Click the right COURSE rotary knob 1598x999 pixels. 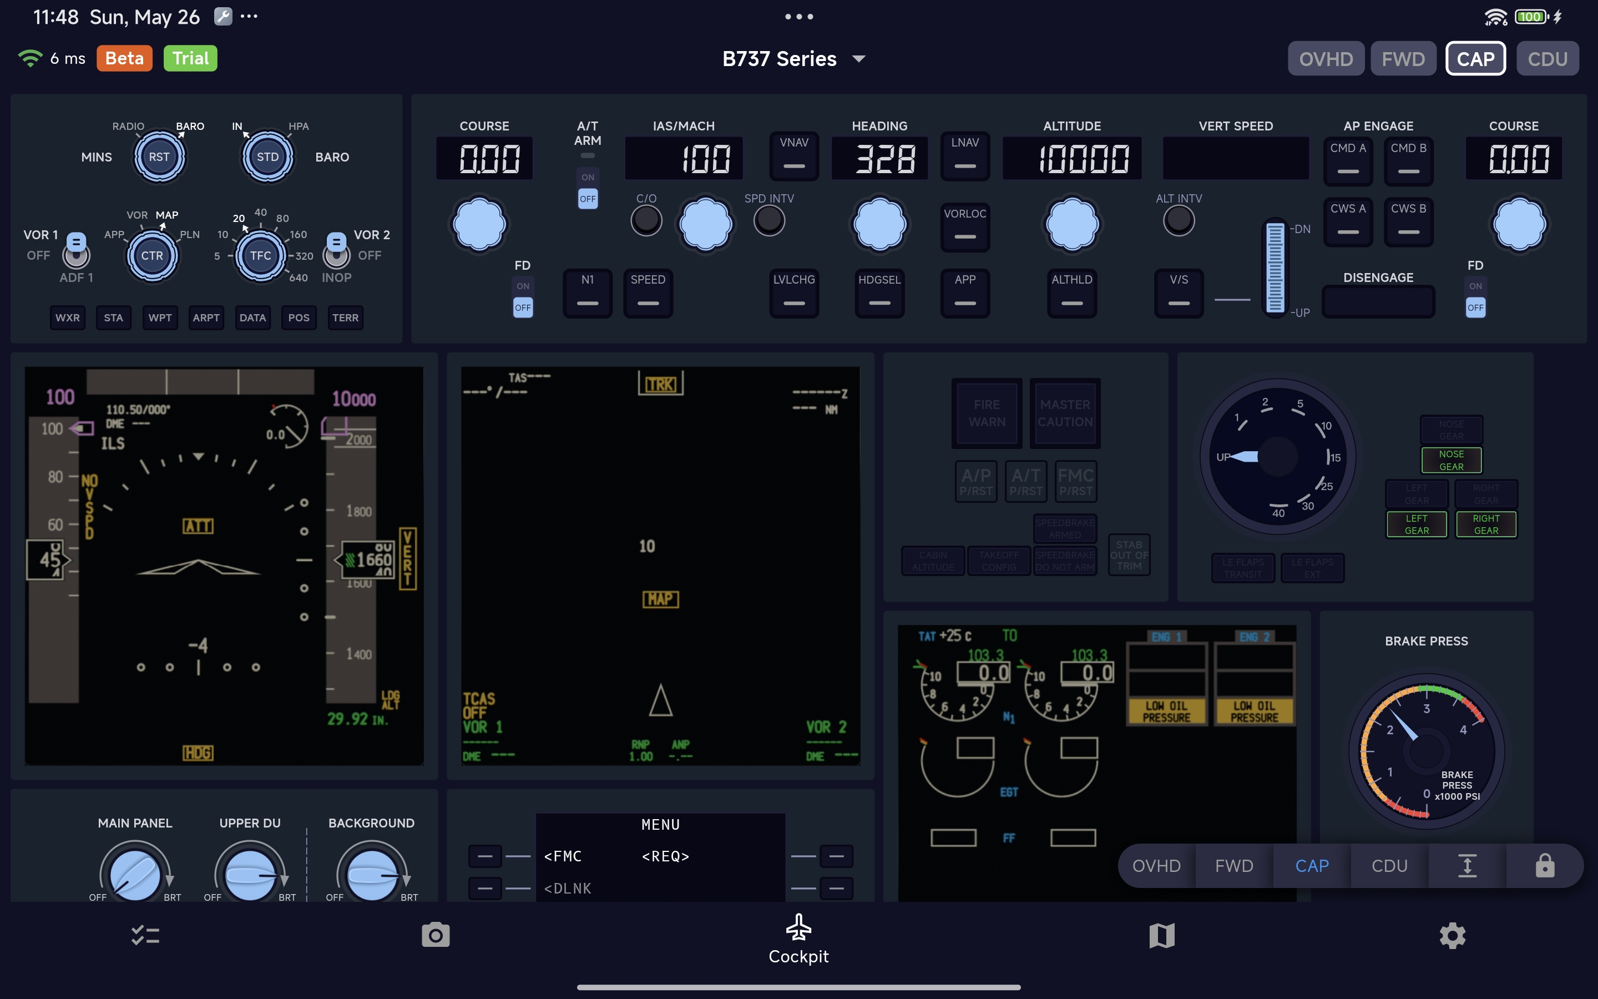1519,224
